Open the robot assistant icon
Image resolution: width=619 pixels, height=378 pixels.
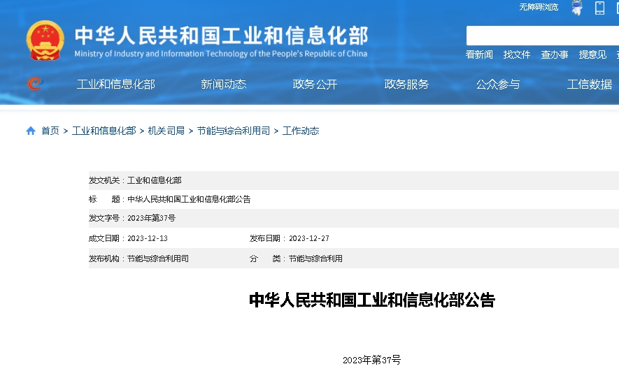click(577, 8)
